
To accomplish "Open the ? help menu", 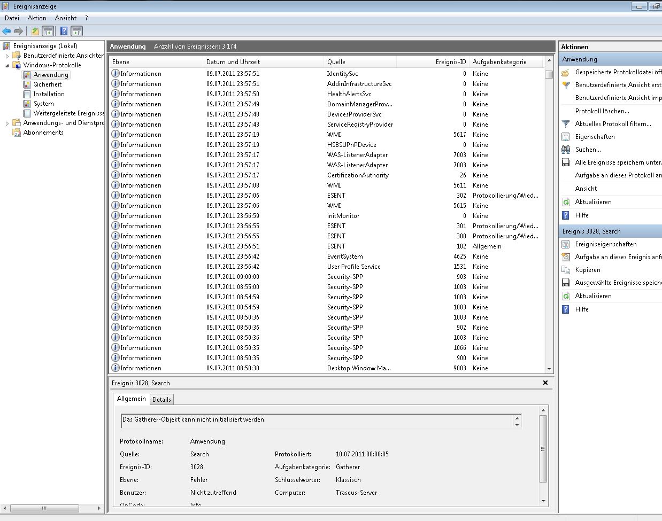I will pyautogui.click(x=87, y=18).
